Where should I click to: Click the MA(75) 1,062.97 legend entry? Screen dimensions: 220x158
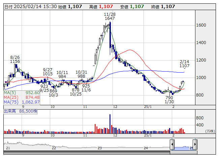(x=22, y=102)
